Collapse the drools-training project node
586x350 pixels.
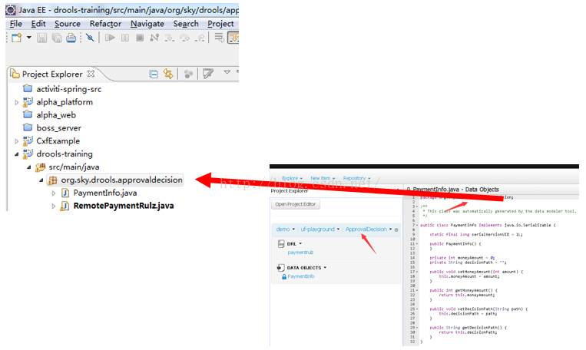coord(16,154)
